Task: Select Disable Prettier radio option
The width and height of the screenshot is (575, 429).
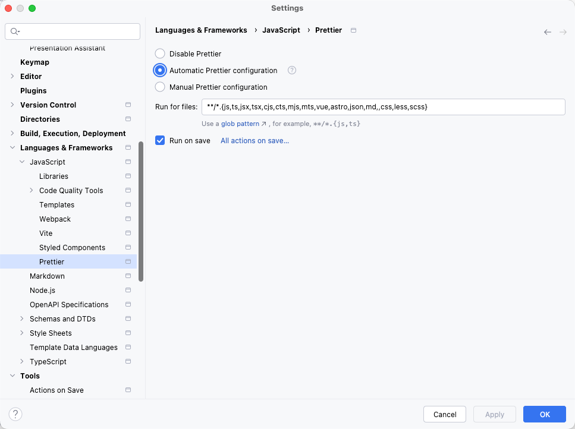Action: coord(160,54)
